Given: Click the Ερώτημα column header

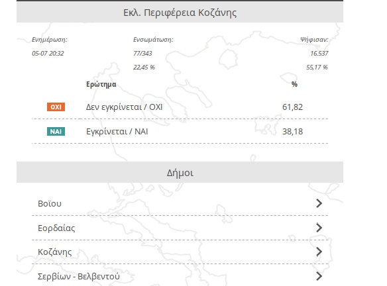Looking at the screenshot, I should (x=101, y=84).
